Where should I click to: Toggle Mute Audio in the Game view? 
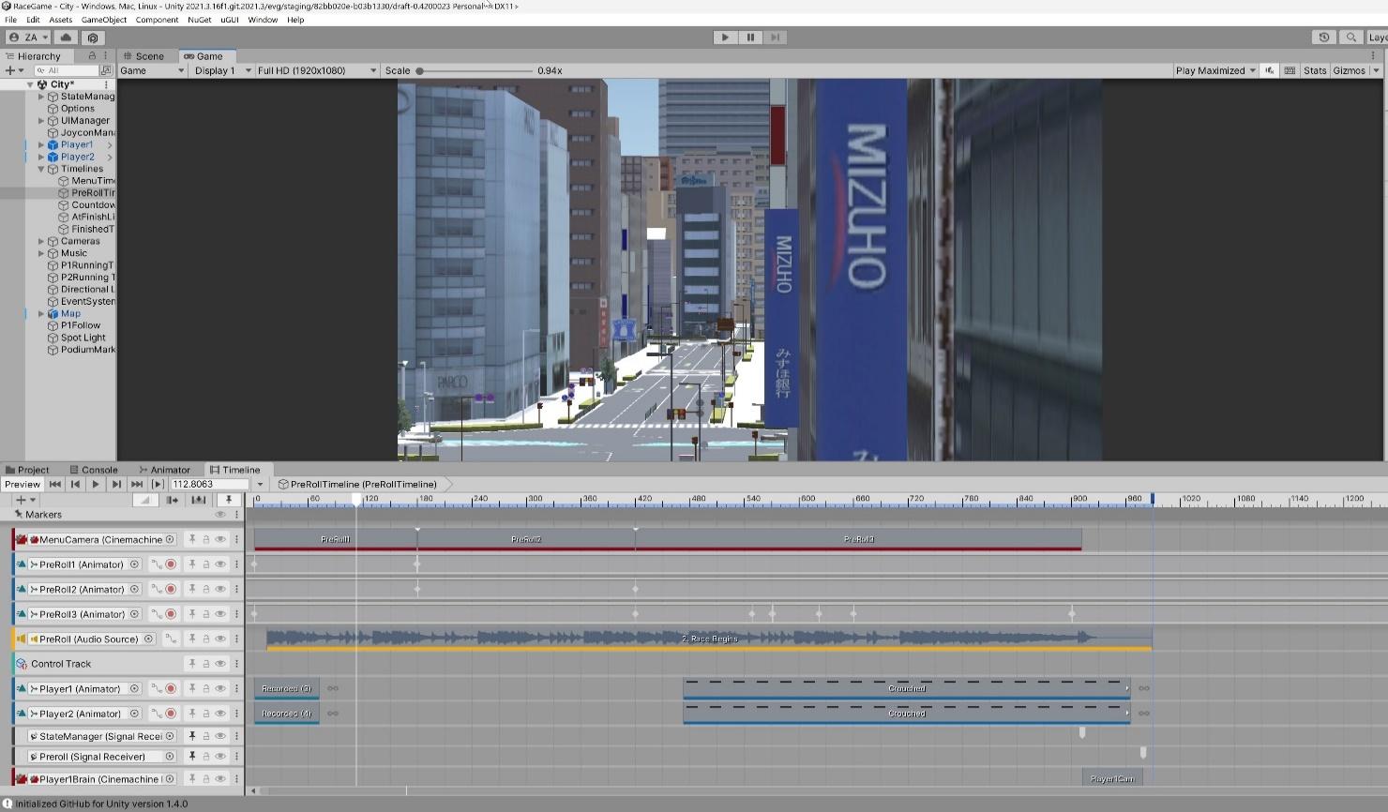(1270, 70)
